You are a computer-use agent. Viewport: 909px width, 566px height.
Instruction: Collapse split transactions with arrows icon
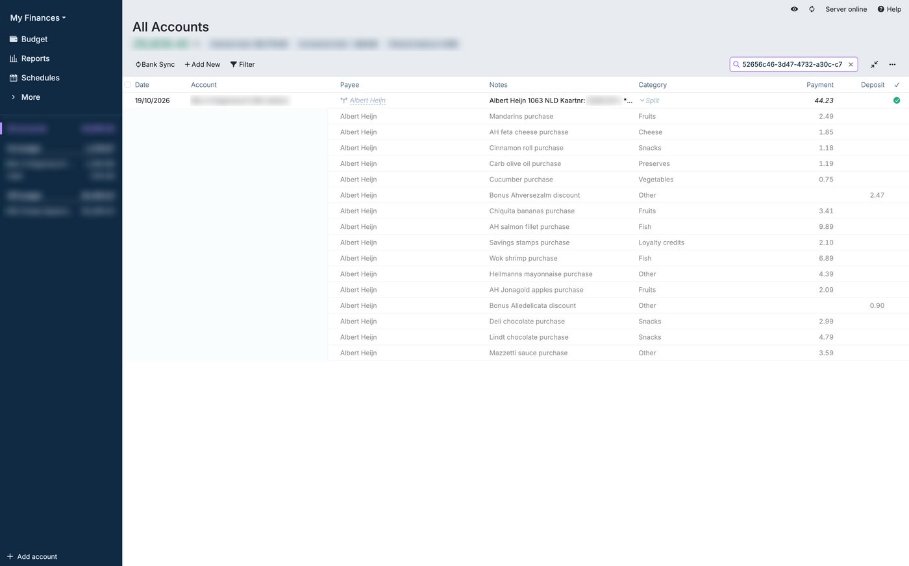tap(875, 64)
